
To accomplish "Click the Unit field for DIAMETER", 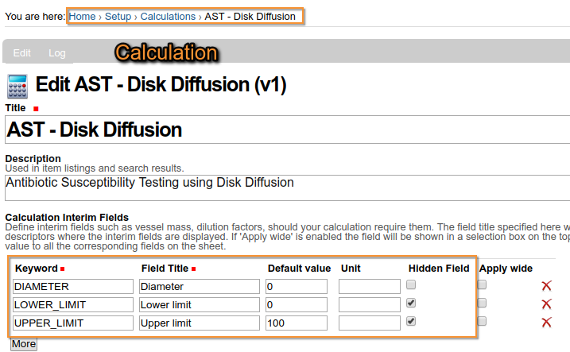I will click(x=369, y=286).
